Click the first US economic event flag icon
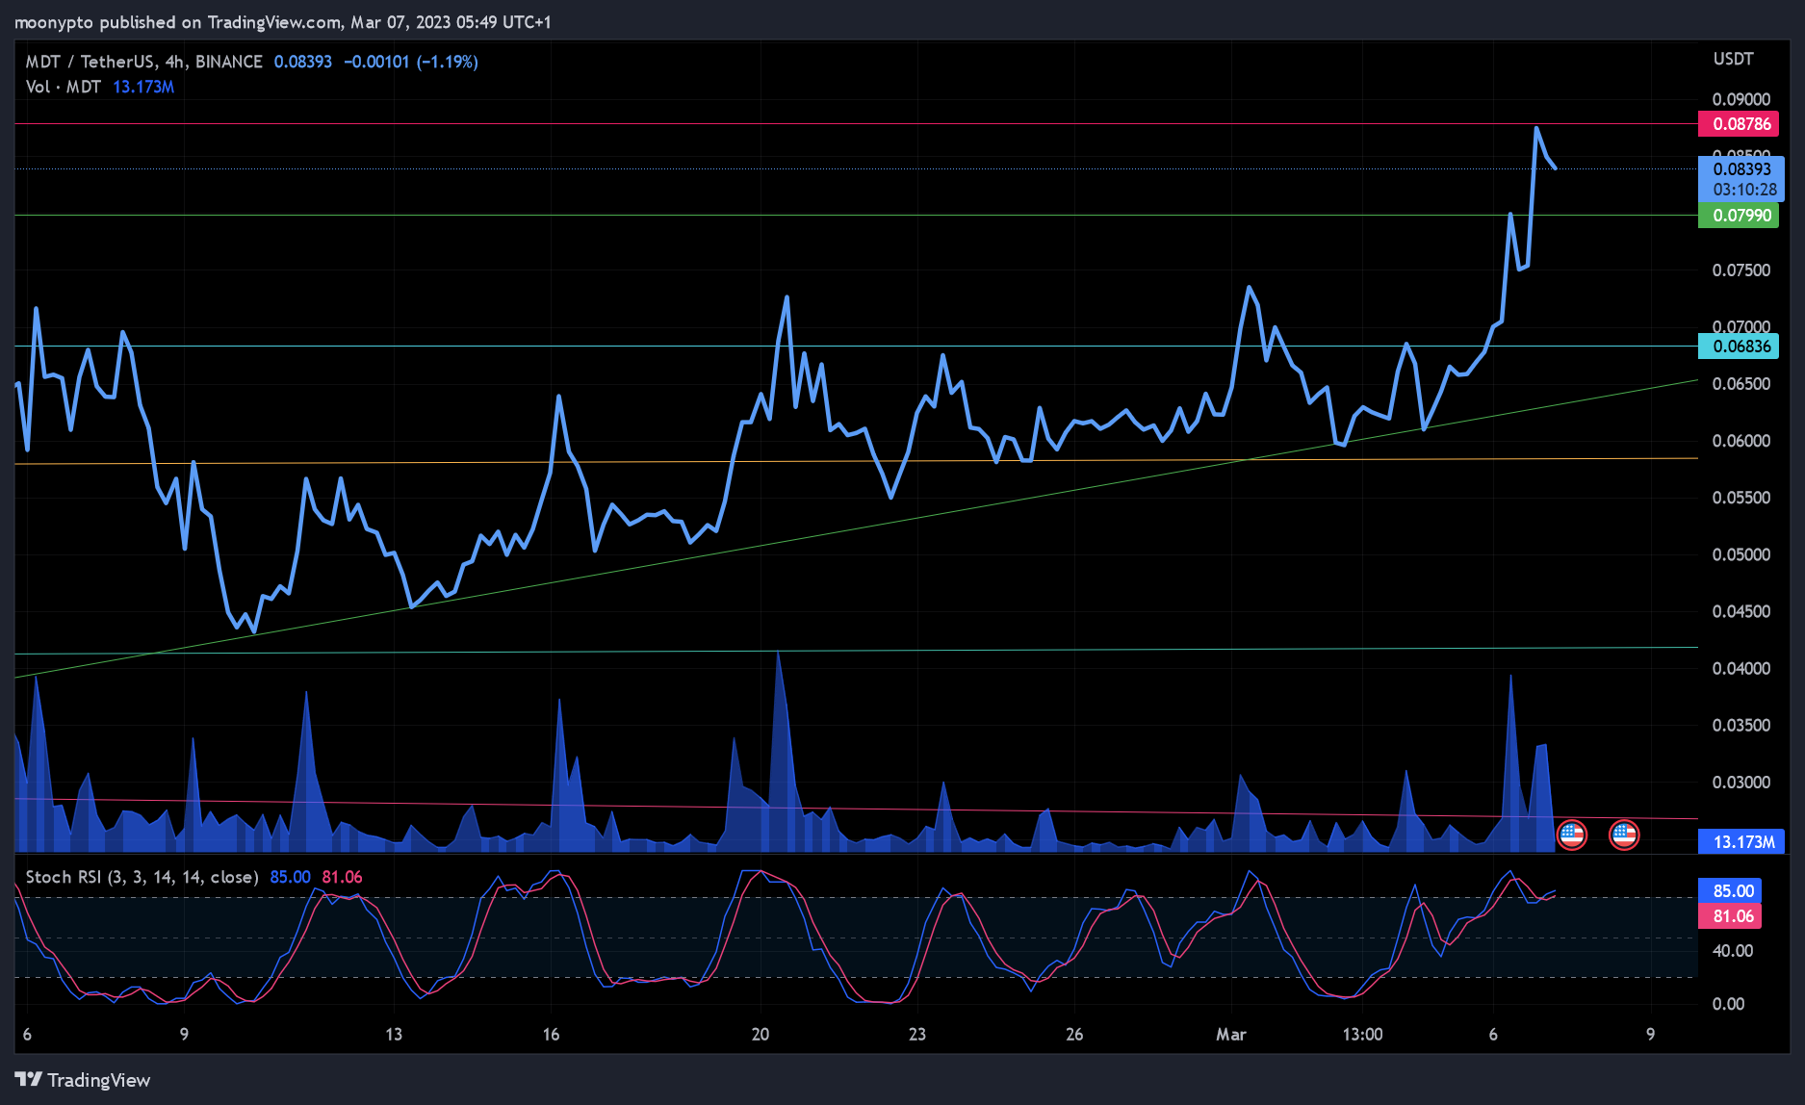The image size is (1805, 1105). (x=1572, y=835)
